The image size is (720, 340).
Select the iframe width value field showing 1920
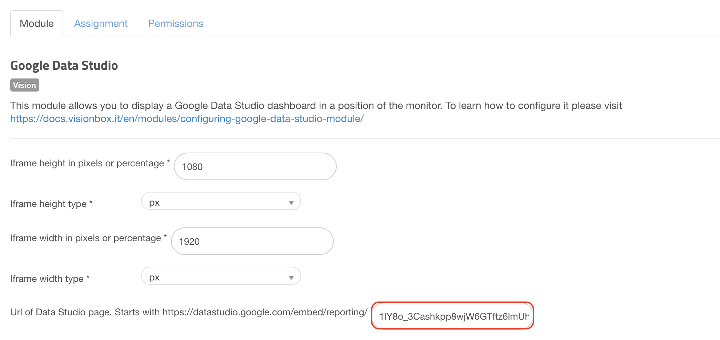click(252, 241)
